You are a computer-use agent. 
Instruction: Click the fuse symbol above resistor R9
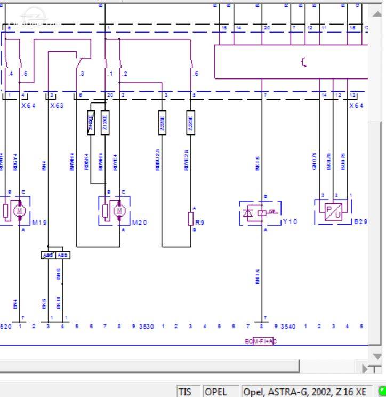[191, 123]
